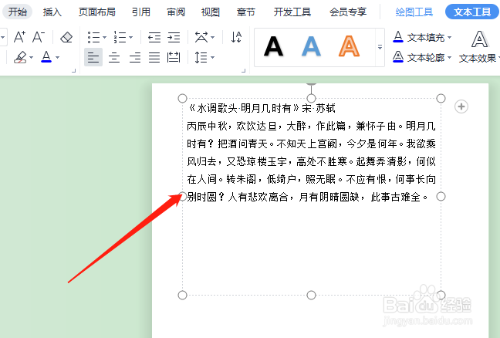The width and height of the screenshot is (500, 338).
Task: Expand the text style gallery
Action: point(380,47)
